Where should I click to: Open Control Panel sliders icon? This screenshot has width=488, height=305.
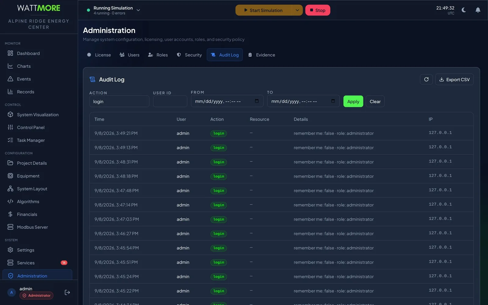pos(10,127)
